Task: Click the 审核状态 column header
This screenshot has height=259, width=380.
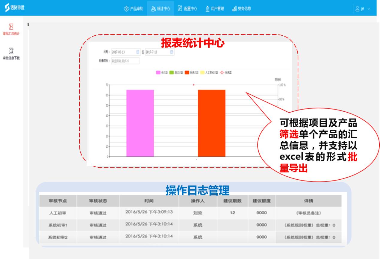Action: coord(98,201)
